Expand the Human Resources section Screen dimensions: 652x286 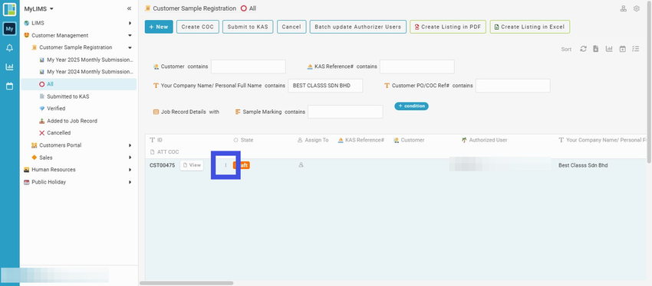click(x=78, y=170)
